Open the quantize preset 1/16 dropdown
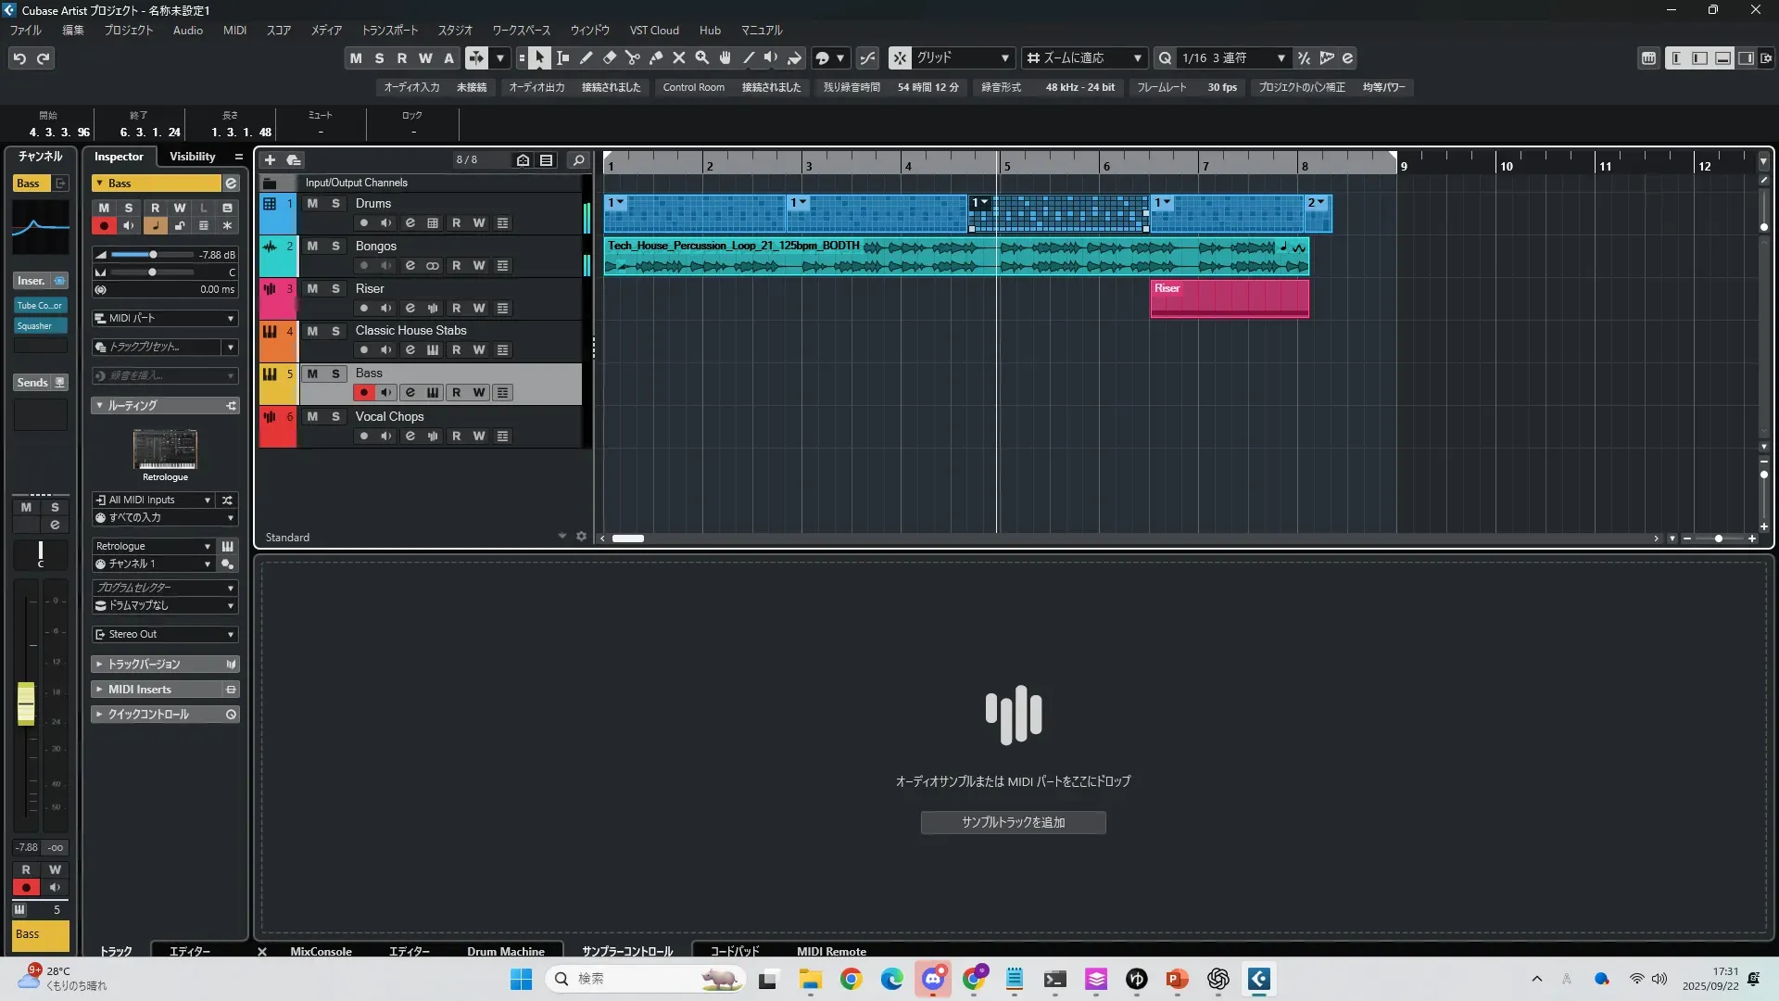Screen dimensions: 1779x1001 pyautogui.click(x=1281, y=57)
